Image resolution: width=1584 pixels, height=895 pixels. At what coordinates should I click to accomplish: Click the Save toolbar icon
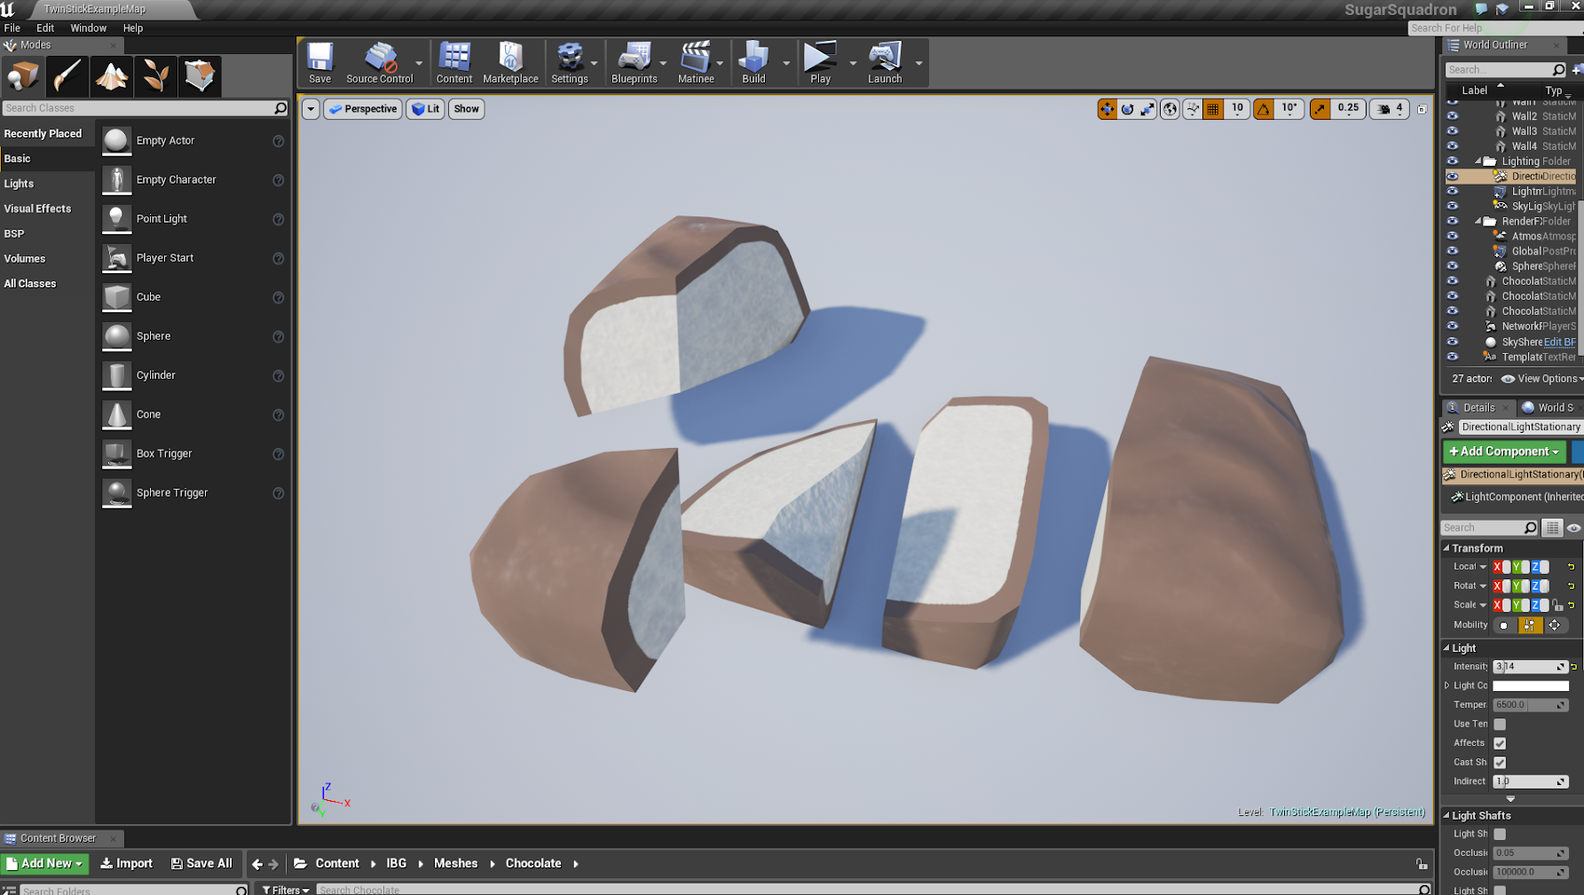click(x=319, y=62)
